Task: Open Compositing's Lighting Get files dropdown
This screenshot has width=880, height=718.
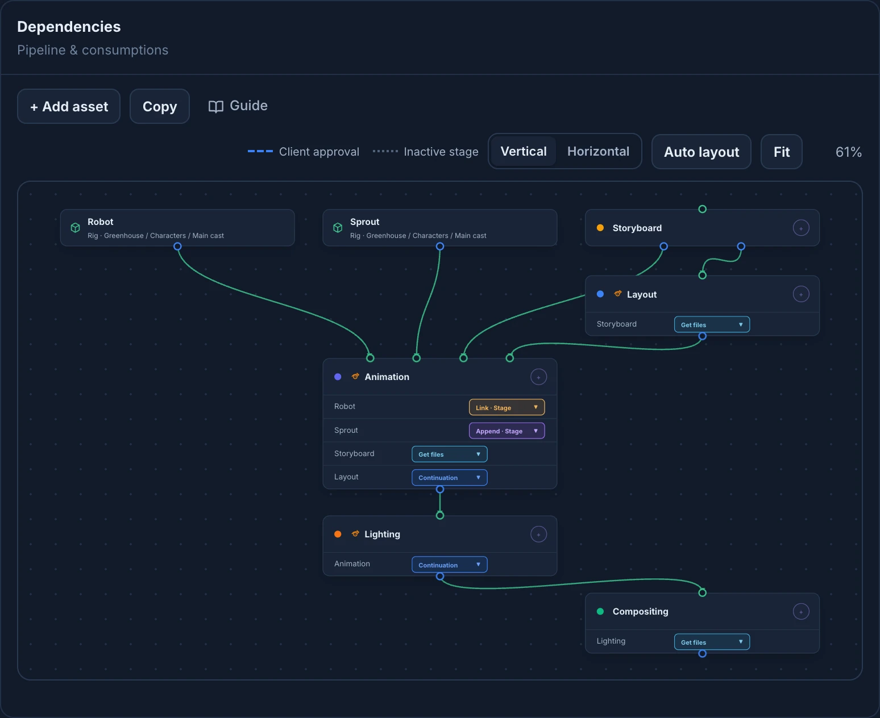Action: [x=712, y=642]
